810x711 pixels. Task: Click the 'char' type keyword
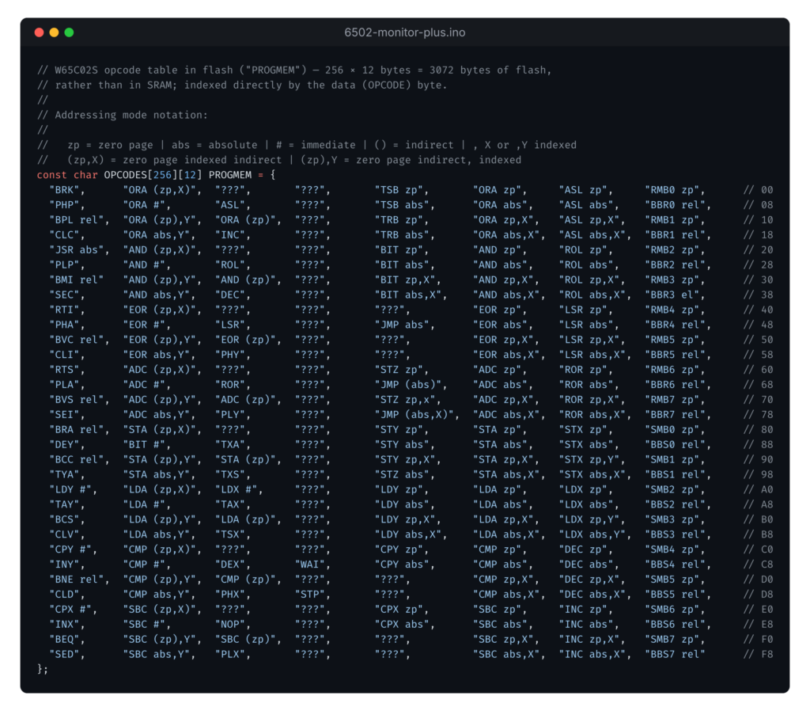coord(85,175)
